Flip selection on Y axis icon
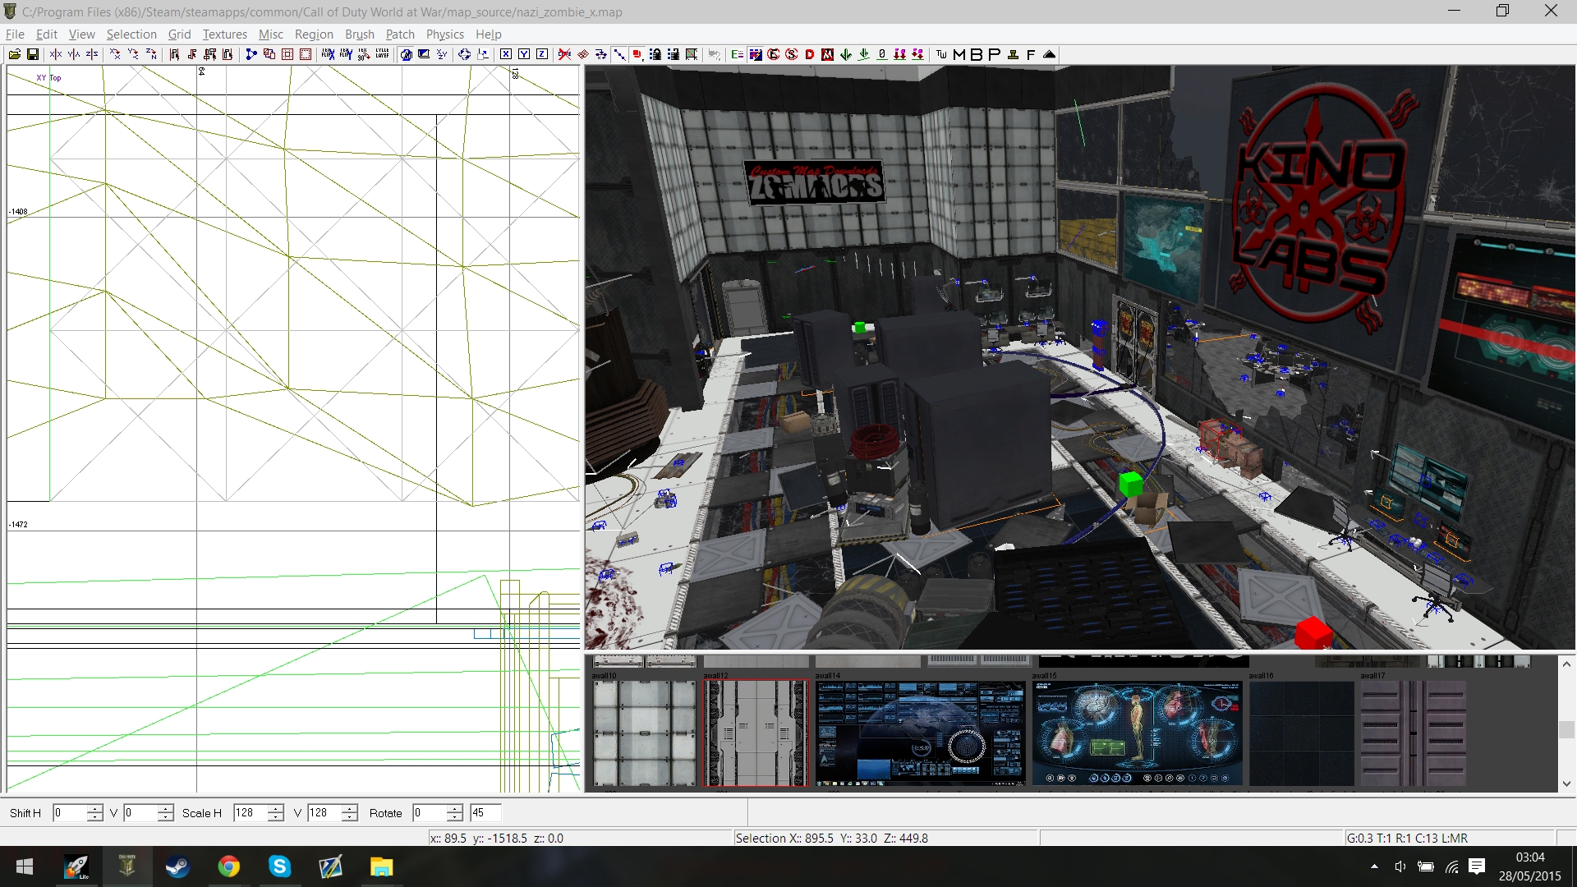The width and height of the screenshot is (1577, 887). tap(74, 54)
